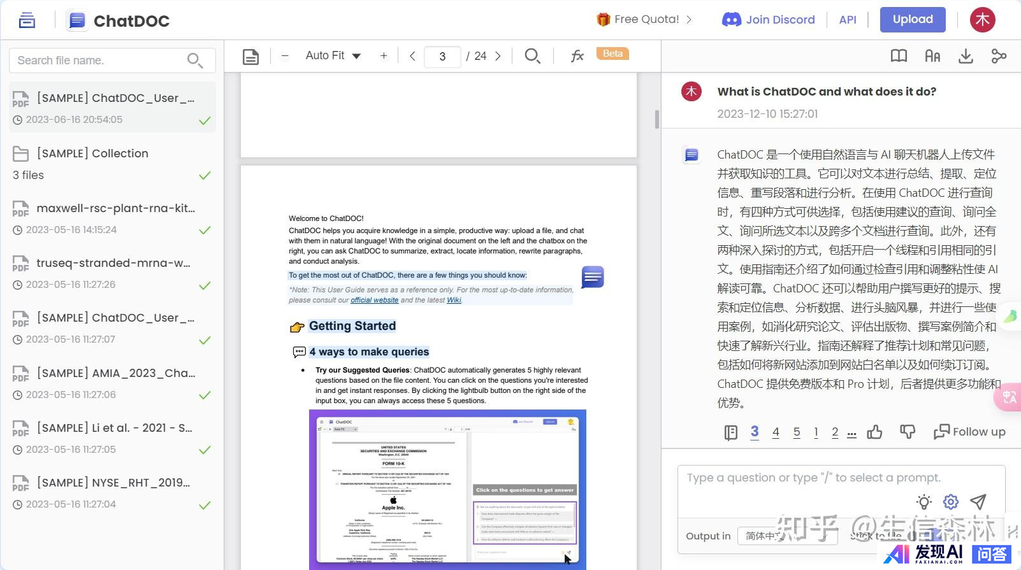Zoom in with the plus icon
Viewport: 1021px width, 570px height.
pyautogui.click(x=384, y=56)
